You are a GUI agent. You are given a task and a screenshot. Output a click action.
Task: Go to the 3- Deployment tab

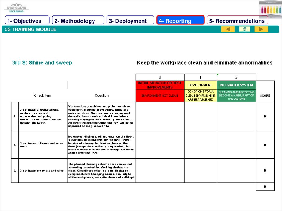click(x=130, y=21)
